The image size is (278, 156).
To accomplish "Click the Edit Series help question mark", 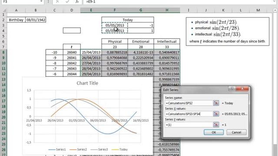I will [x=232, y=88].
